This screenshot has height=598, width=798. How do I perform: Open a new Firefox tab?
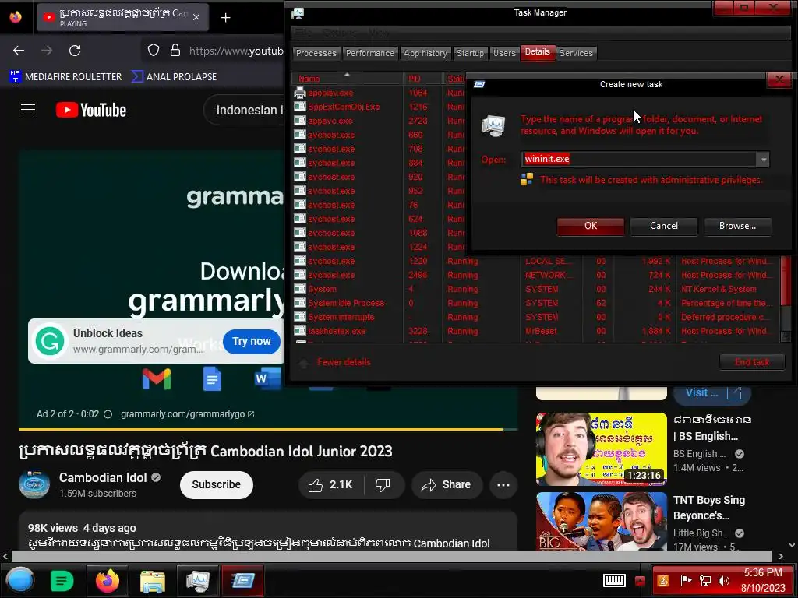pos(225,18)
